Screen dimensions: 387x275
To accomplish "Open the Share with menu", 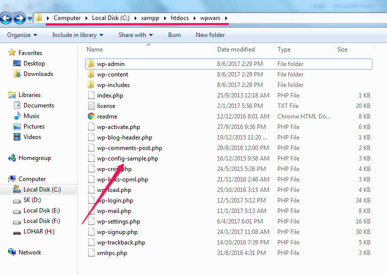I will pyautogui.click(x=136, y=35).
